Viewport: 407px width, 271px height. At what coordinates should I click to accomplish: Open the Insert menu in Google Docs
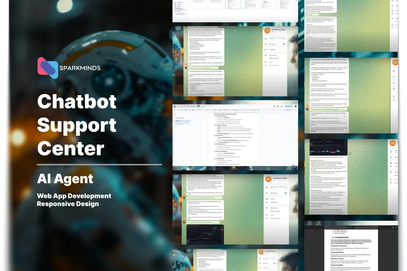click(x=189, y=107)
